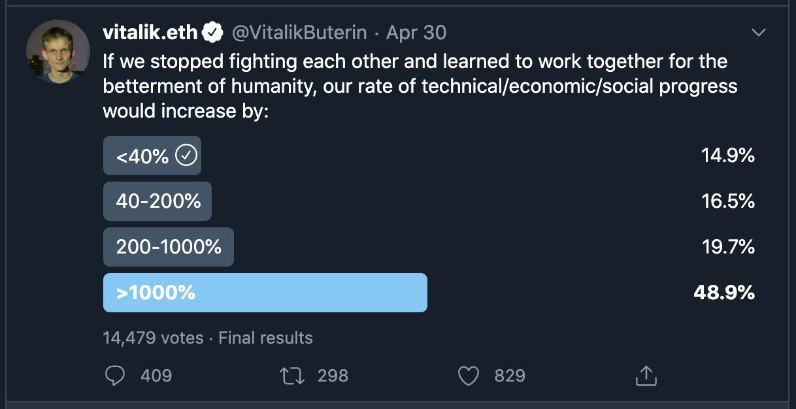Click the 14,479 votes label
Image resolution: width=796 pixels, height=409 pixels.
153,338
